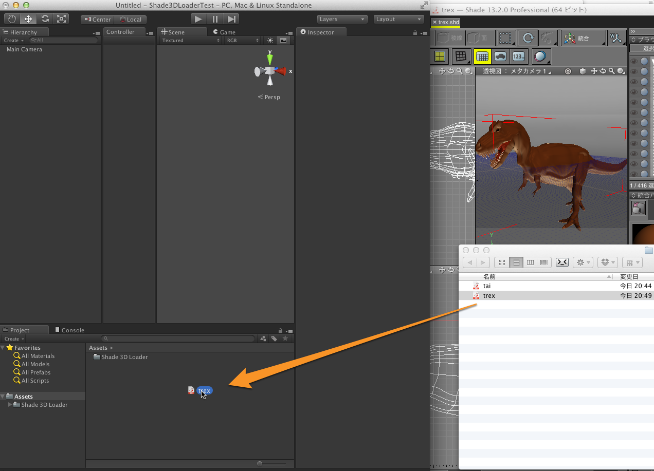Toggle scene image effects icon

tap(283, 40)
